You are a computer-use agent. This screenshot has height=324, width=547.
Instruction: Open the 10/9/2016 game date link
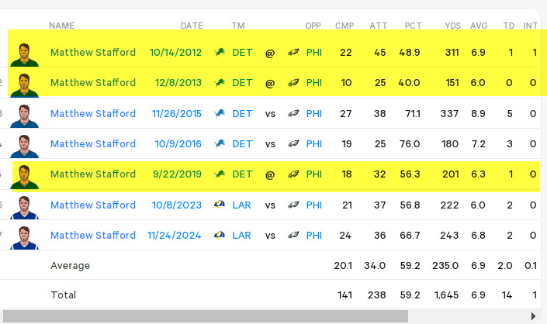178,144
